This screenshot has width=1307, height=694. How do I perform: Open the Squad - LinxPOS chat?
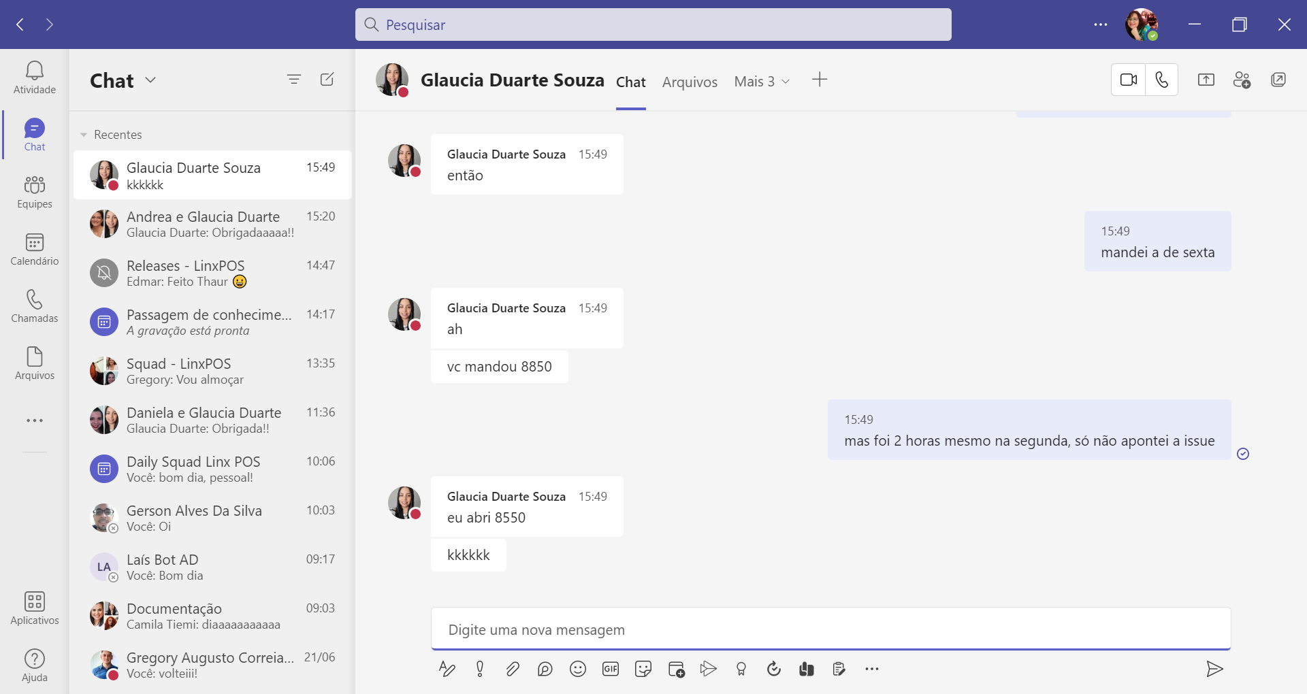click(212, 371)
